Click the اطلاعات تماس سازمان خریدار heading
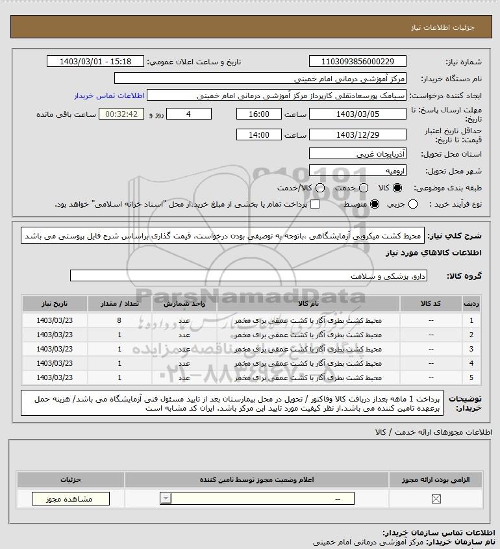 [439, 533]
